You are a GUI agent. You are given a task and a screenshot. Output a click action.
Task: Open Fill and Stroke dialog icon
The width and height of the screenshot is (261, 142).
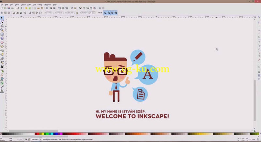pyautogui.click(x=80, y=8)
